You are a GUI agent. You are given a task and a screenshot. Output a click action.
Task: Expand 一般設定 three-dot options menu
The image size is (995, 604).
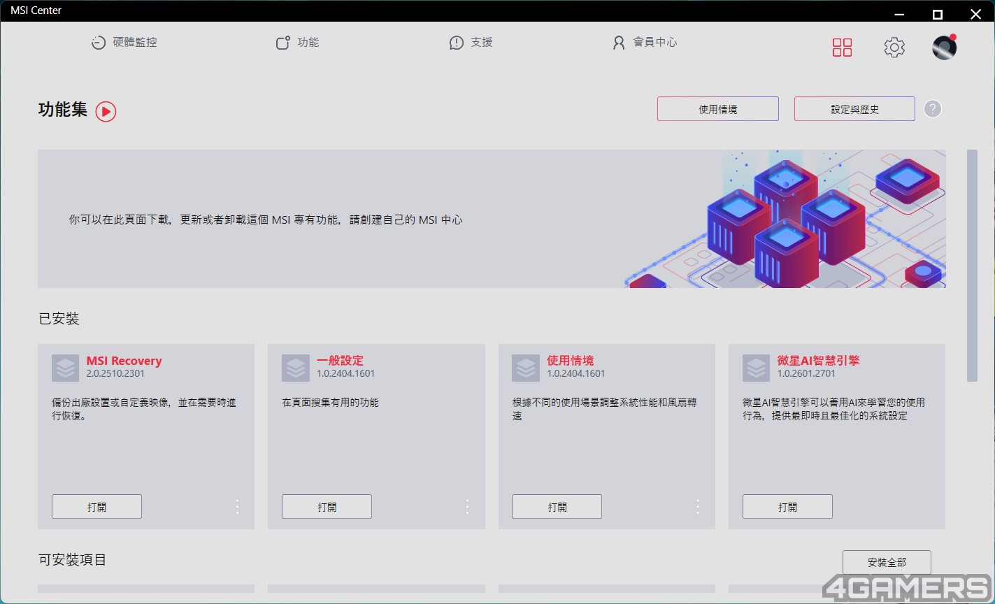468,507
